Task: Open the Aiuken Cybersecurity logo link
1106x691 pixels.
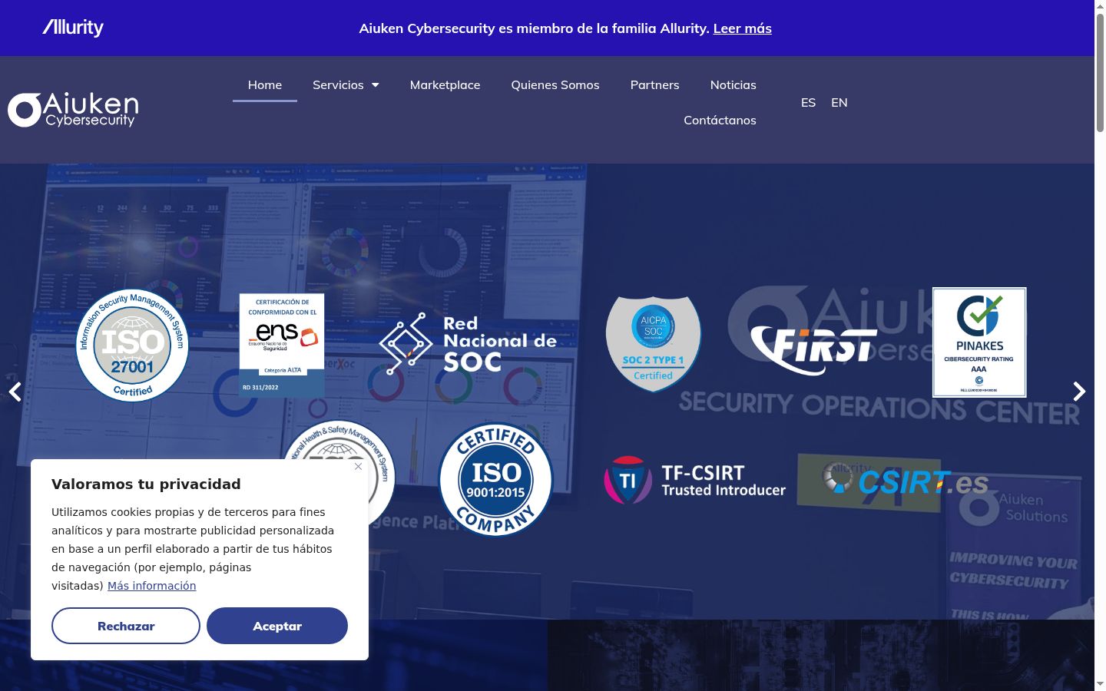Action: point(74,109)
